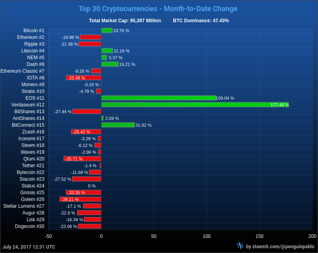Click the Stratis #10 label
This screenshot has height=253, width=318.
[33, 91]
